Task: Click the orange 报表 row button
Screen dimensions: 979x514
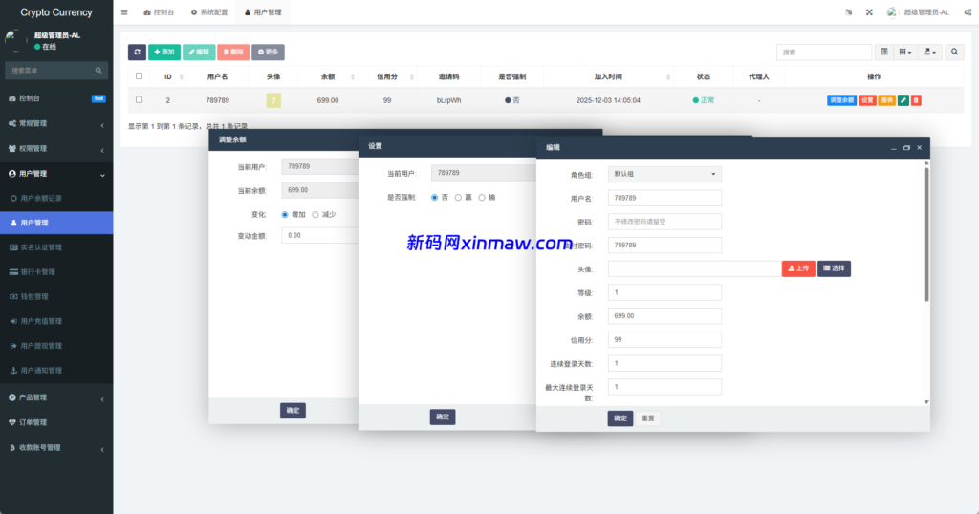Action: point(886,100)
